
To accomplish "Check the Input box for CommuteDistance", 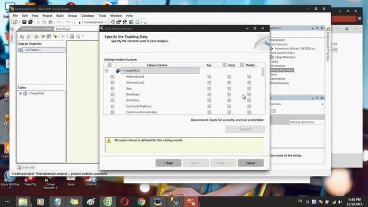I will pyautogui.click(x=229, y=106).
